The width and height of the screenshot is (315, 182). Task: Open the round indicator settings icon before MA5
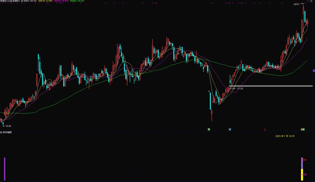[22, 1]
